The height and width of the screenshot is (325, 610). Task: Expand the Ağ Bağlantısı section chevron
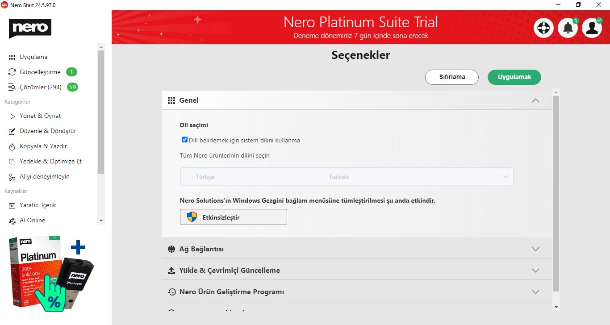click(x=536, y=249)
